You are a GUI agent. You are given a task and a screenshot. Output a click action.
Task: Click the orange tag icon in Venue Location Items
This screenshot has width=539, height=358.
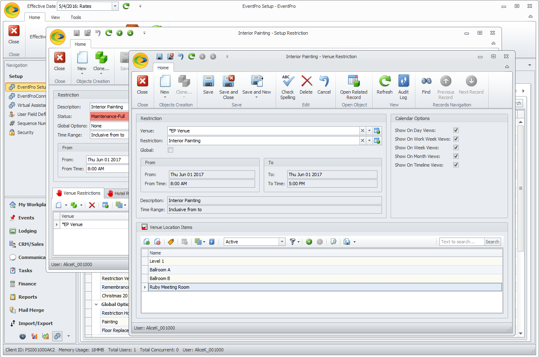[x=171, y=242]
